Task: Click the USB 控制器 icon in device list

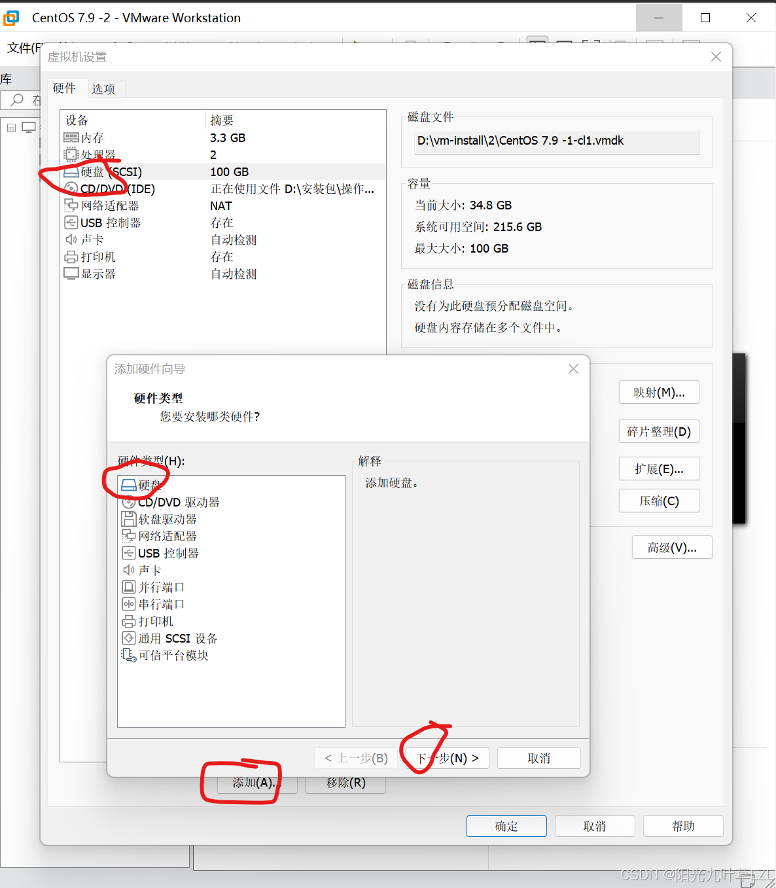Action: 71,222
